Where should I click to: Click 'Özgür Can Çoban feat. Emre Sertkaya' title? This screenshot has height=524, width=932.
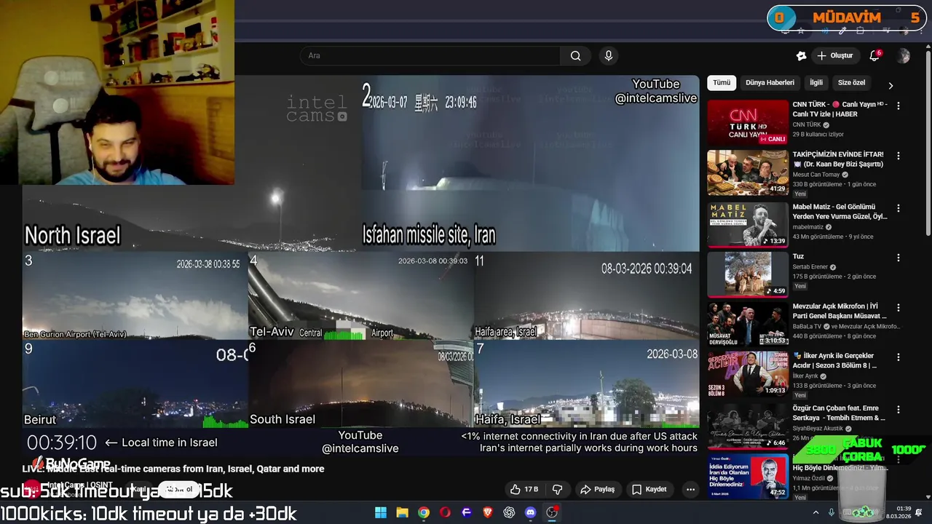(839, 413)
